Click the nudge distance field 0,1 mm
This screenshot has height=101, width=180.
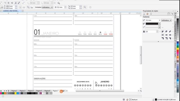pyautogui.click(x=60, y=7)
